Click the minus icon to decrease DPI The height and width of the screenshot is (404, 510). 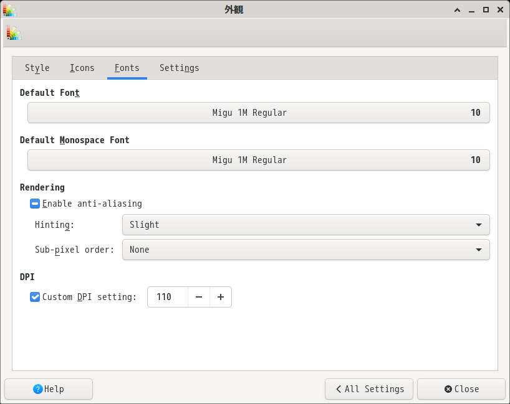pos(199,297)
